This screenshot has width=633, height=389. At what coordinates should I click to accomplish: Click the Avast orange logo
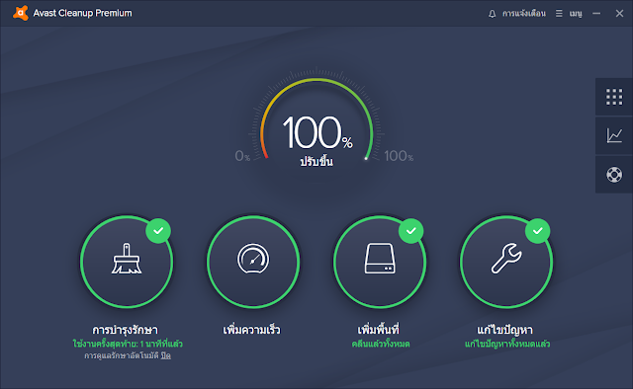pyautogui.click(x=21, y=13)
